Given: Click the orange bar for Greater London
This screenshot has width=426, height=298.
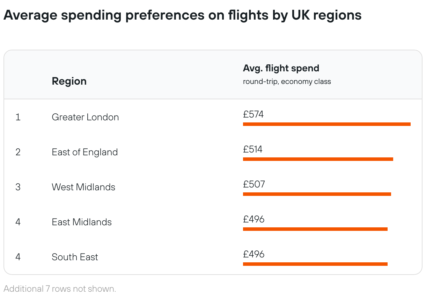Looking at the screenshot, I should point(326,124).
